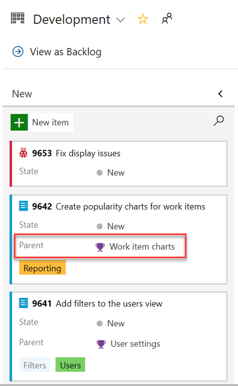238x386 pixels.
Task: Click the green plus icon
Action: [x=19, y=122]
